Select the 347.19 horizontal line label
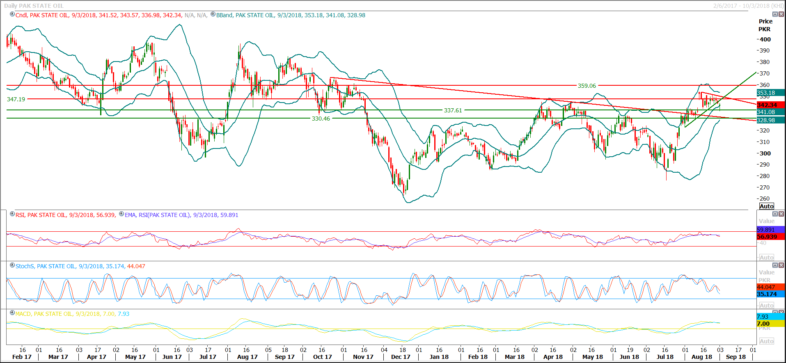786x363 pixels. point(16,99)
